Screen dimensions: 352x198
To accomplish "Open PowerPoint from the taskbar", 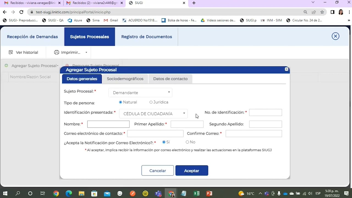I will (209, 194).
